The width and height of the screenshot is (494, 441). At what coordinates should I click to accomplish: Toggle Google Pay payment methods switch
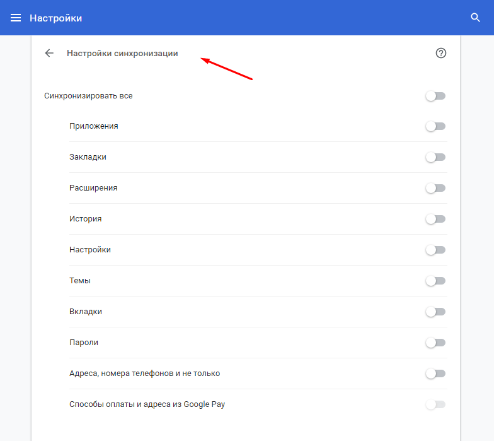[435, 404]
